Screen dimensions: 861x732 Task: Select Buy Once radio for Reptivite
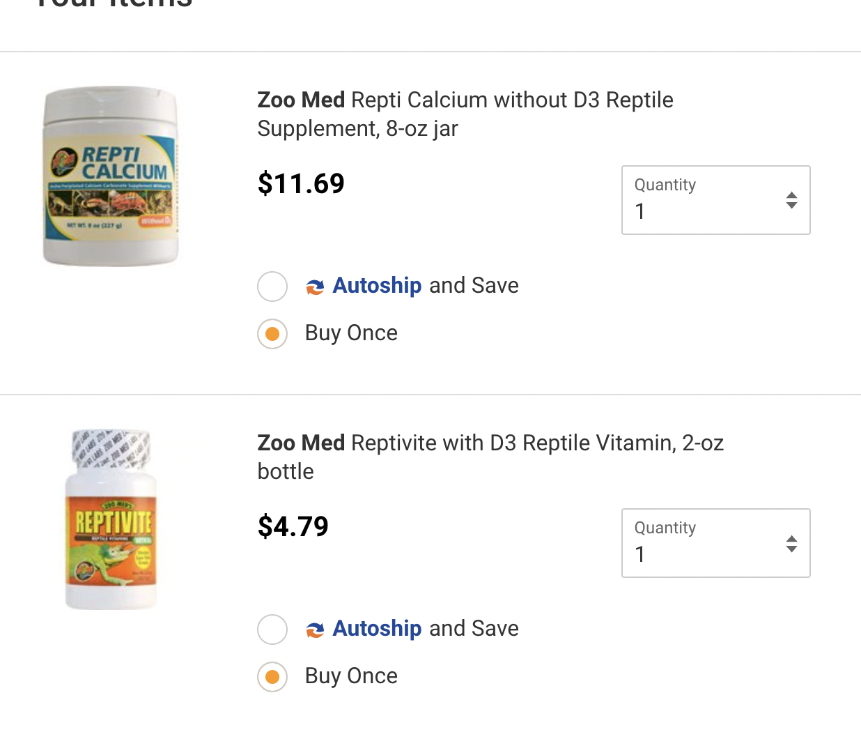coord(272,677)
